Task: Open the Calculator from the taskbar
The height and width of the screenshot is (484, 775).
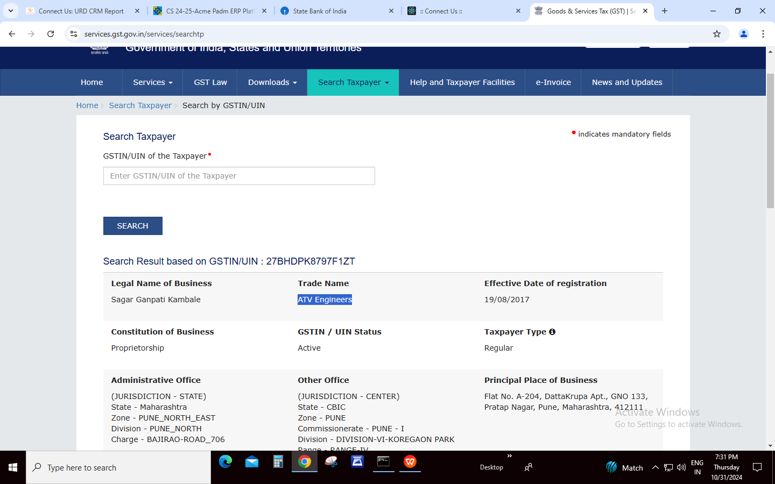Action: point(278,461)
